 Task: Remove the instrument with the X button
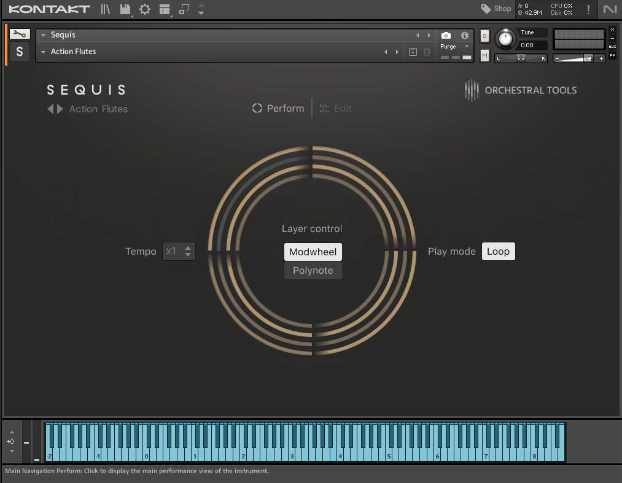point(612,29)
